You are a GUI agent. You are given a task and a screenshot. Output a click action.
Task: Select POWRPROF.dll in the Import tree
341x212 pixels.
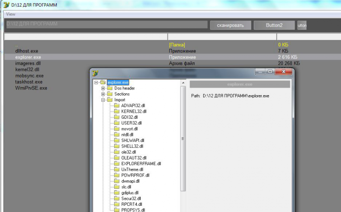pos(135,175)
